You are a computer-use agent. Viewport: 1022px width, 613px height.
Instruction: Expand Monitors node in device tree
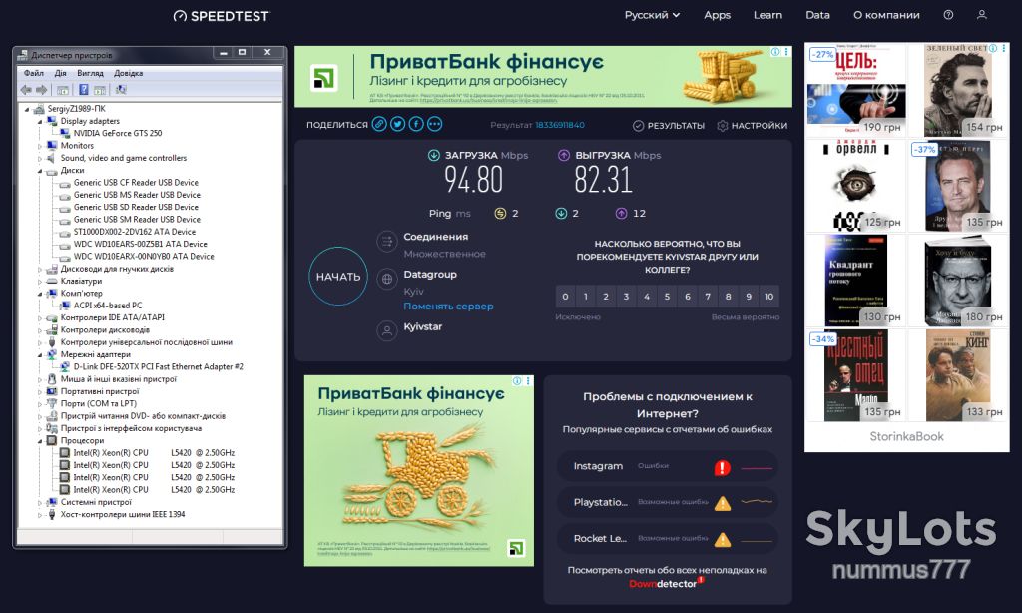tap(40, 146)
